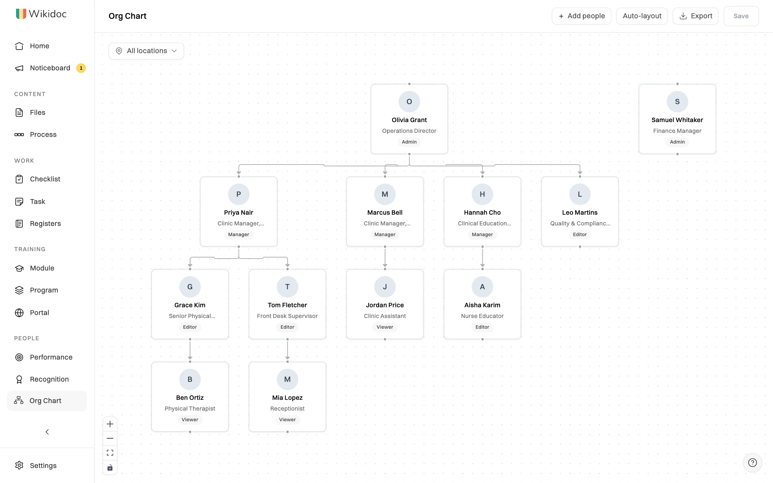Click the Program layers icon
The width and height of the screenshot is (773, 483).
(19, 290)
